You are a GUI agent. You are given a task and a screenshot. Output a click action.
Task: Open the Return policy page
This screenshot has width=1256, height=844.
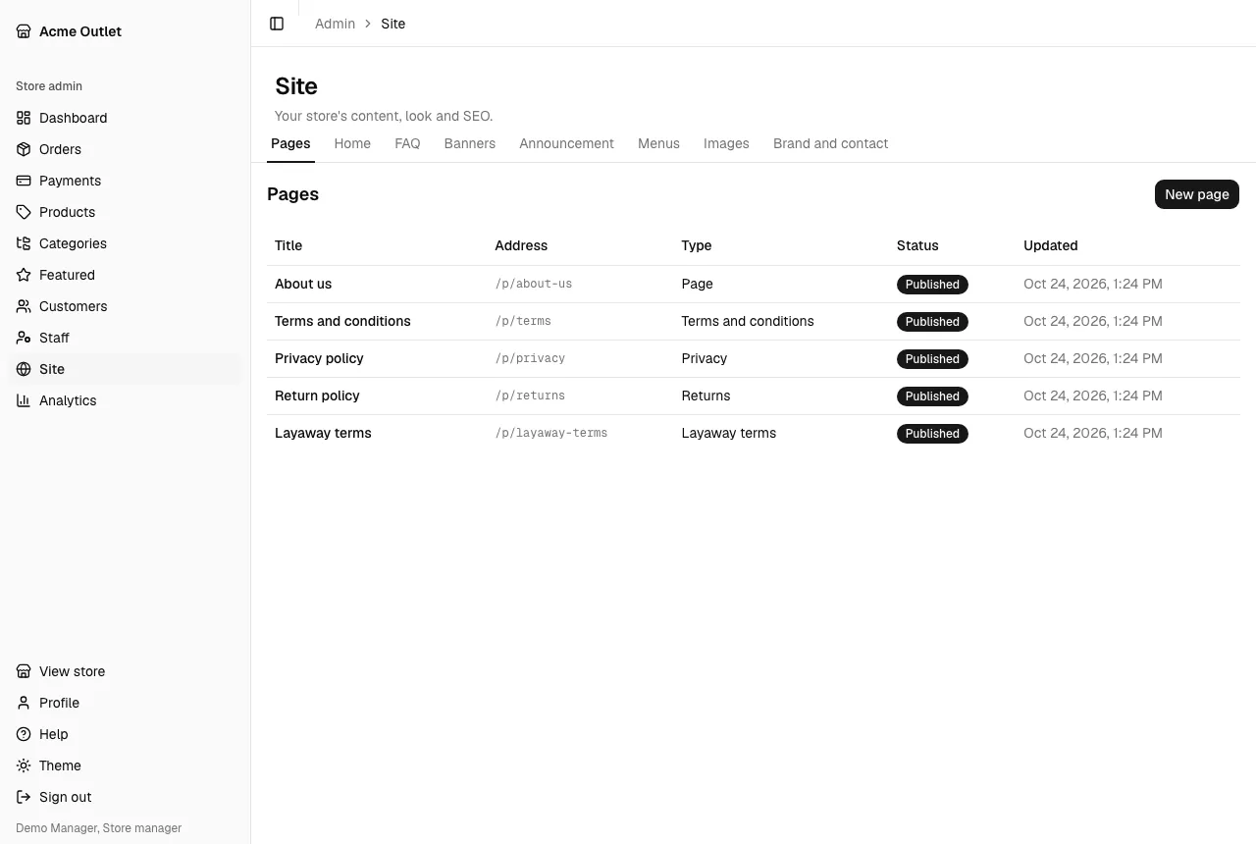[x=317, y=396]
